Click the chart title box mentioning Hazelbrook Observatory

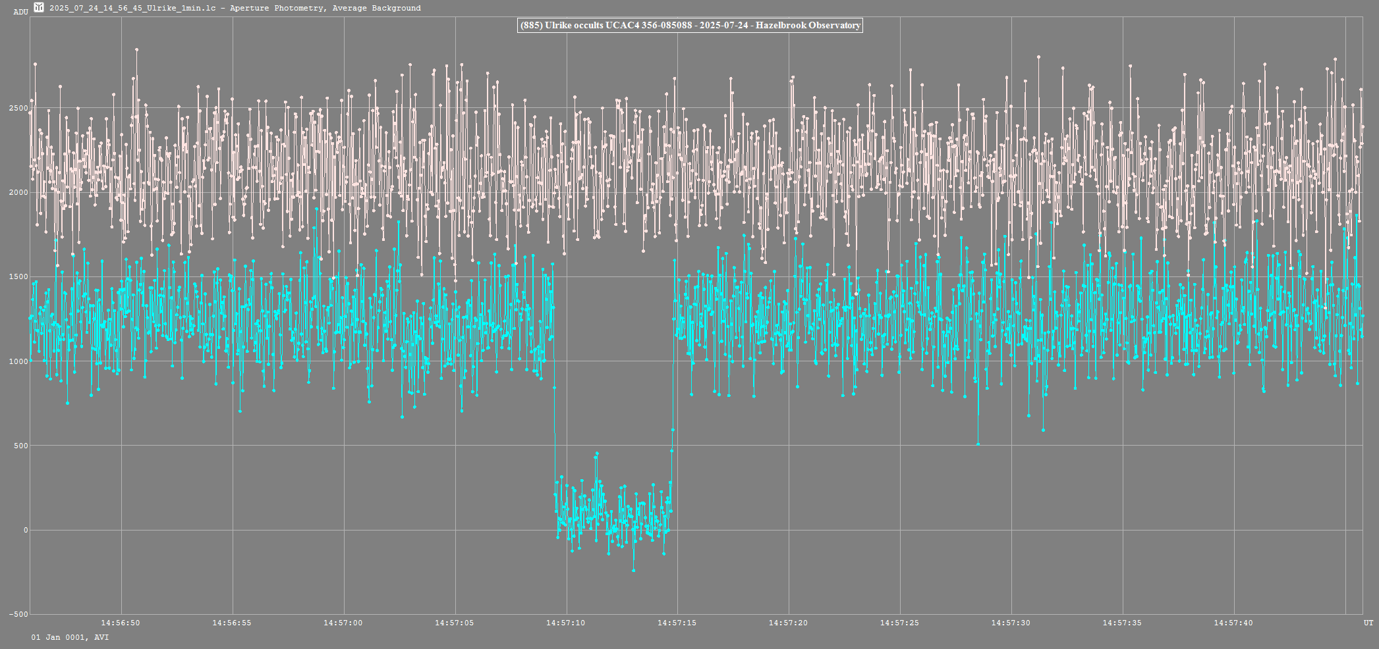point(690,26)
